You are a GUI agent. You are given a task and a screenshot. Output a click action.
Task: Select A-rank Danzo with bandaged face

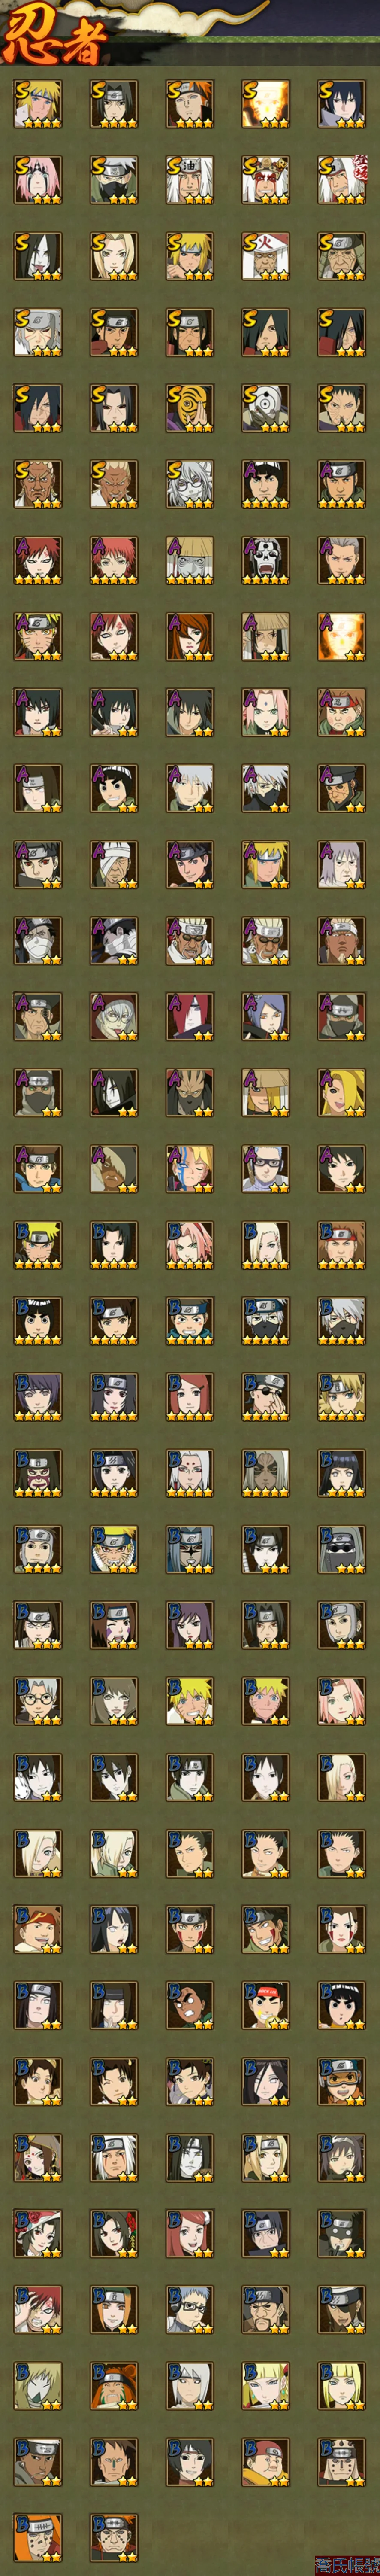[x=113, y=864]
